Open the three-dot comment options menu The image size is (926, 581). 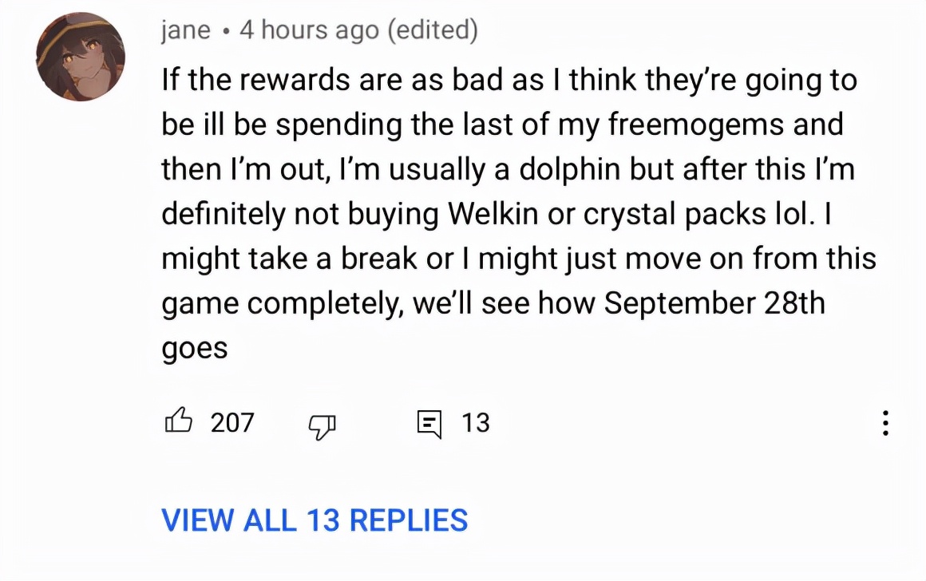884,423
